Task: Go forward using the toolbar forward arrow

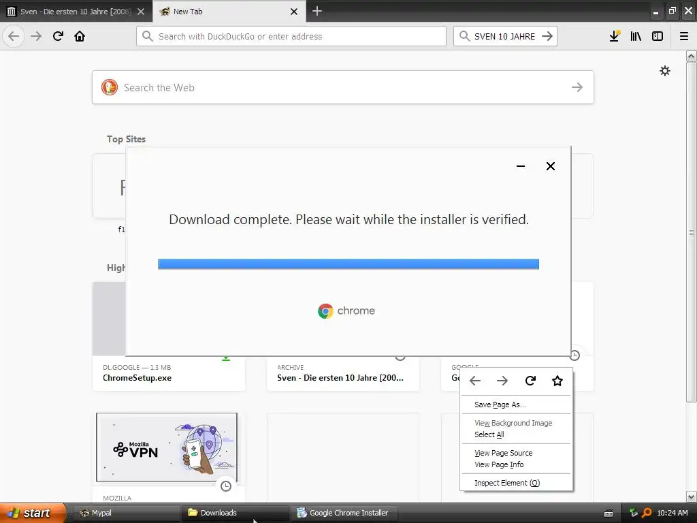Action: (x=36, y=36)
